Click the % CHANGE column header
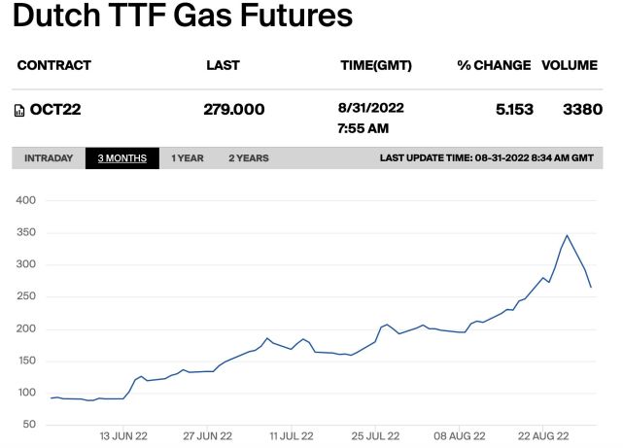The width and height of the screenshot is (623, 448). tap(494, 65)
